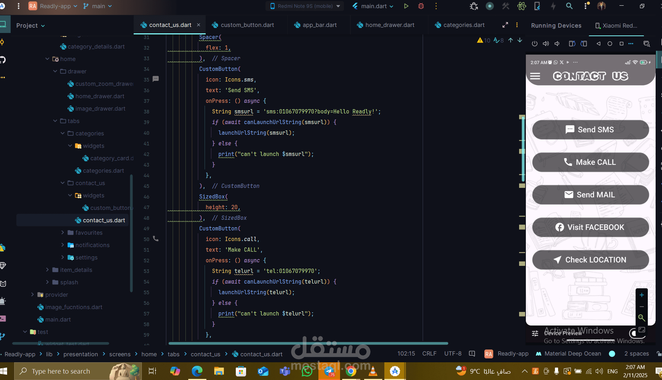Collapse the home folder in project tree
This screenshot has height=380, width=662.
pyautogui.click(x=47, y=59)
